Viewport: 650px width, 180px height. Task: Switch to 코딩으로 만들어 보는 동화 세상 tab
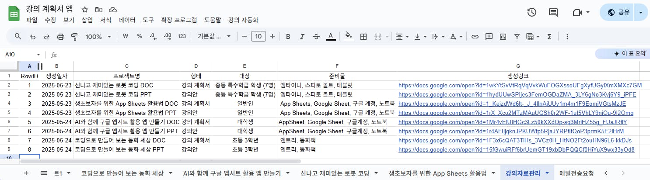[122, 173]
